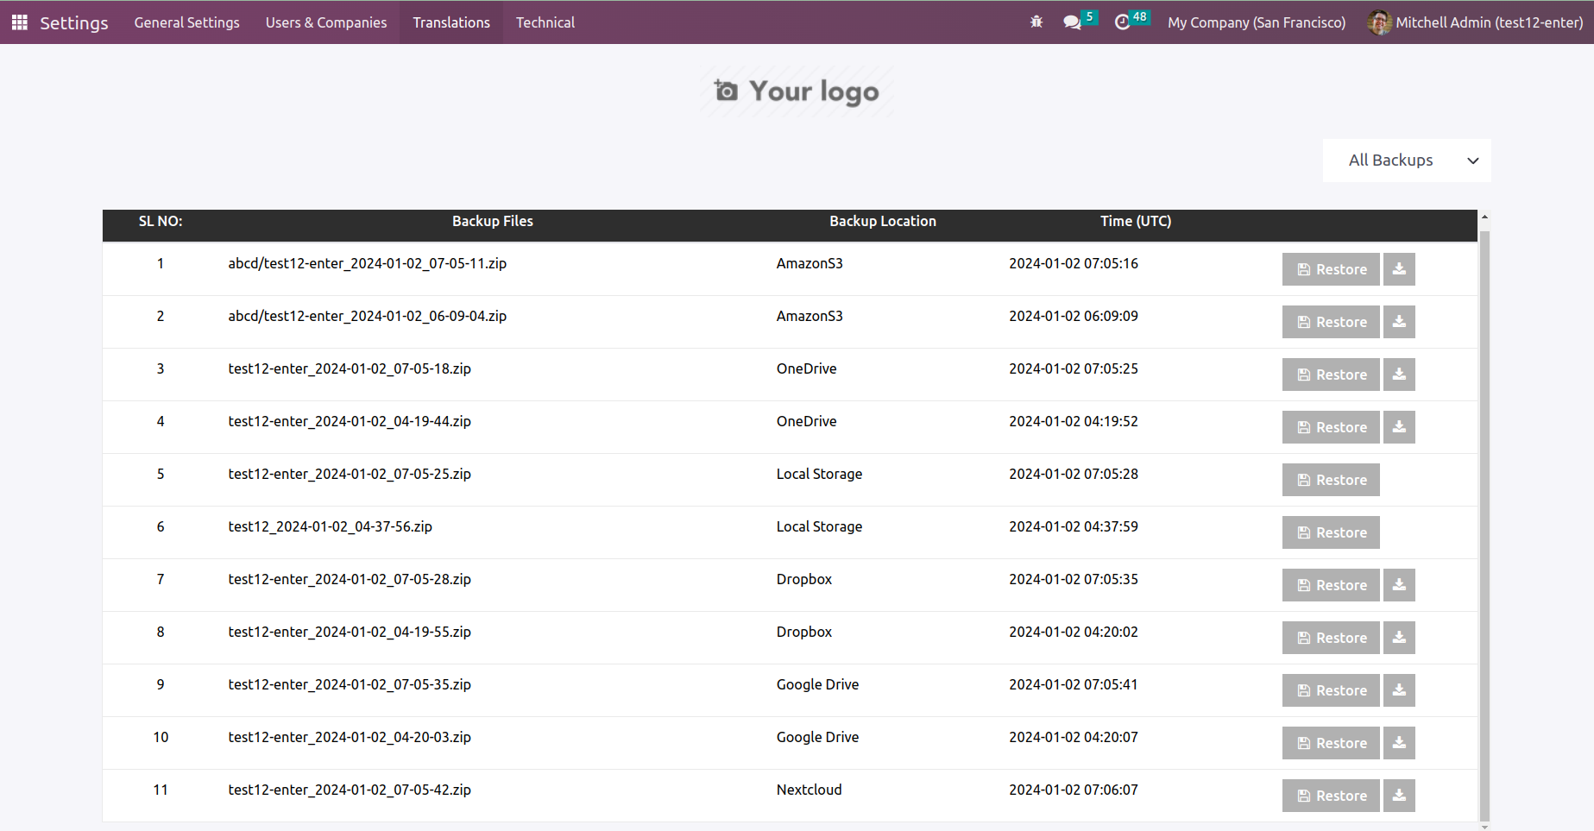Restore the test12_2024-01-02_04-37-56.zip backup
1594x831 pixels.
[x=1331, y=532]
